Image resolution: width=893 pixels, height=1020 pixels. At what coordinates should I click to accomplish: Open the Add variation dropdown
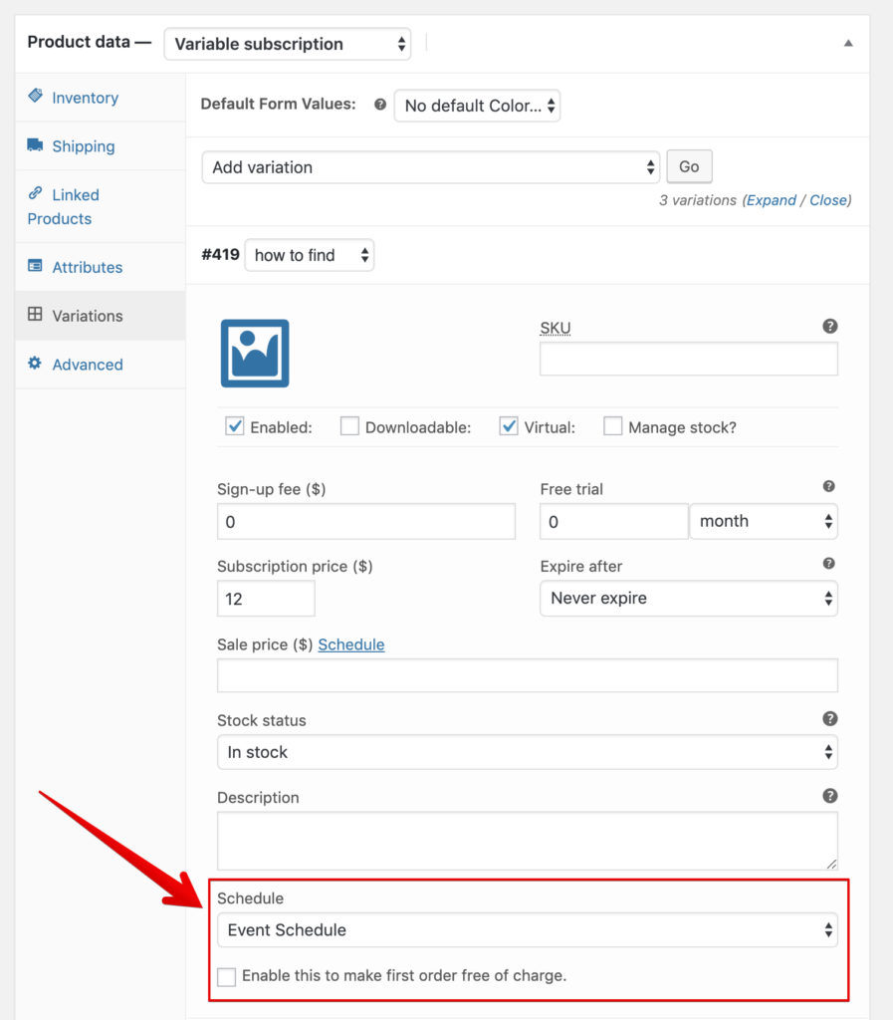coord(430,167)
